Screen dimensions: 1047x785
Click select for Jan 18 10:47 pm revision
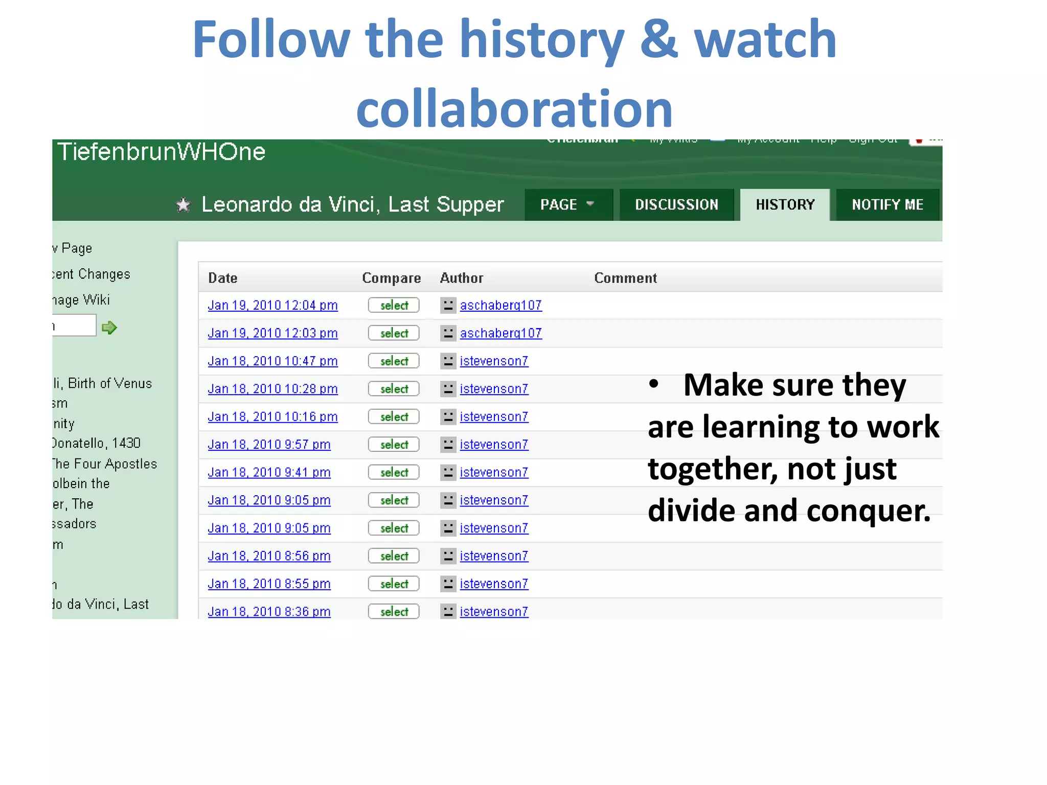click(x=394, y=361)
